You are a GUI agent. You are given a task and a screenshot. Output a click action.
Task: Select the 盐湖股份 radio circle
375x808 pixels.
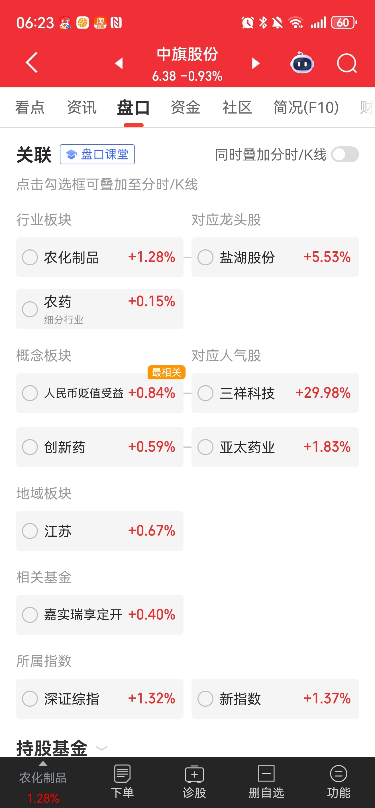coord(205,257)
